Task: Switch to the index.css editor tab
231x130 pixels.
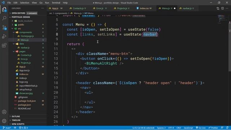Action: point(144,8)
